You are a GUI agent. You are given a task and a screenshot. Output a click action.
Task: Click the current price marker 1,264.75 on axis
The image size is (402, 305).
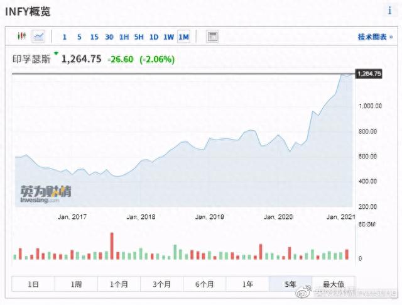369,74
